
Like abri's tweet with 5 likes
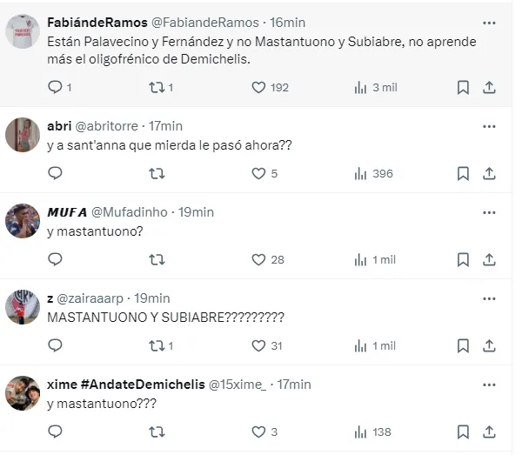(258, 173)
